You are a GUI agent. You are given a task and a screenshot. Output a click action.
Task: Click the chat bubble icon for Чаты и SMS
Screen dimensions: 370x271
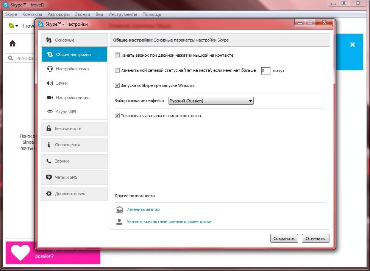tap(49, 177)
